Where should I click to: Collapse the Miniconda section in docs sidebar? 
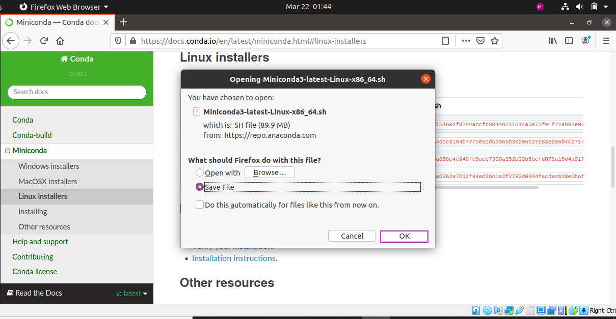[8, 151]
